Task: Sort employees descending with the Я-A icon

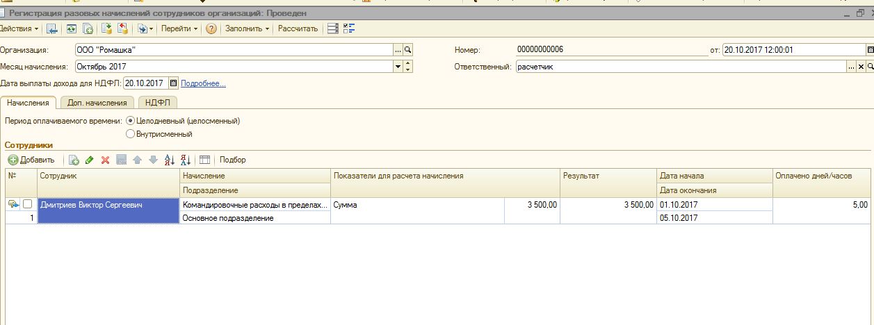Action: (x=185, y=160)
